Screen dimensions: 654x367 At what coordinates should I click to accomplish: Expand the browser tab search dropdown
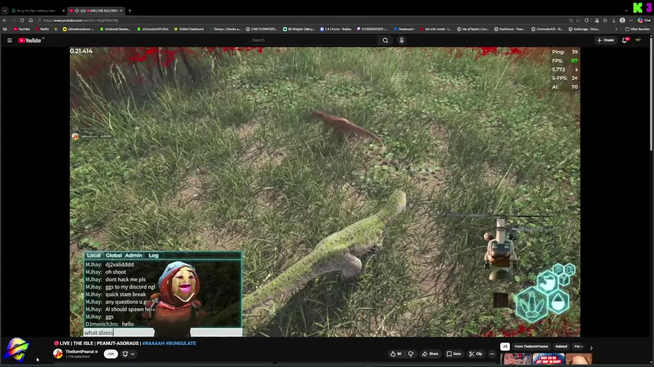(x=5, y=11)
